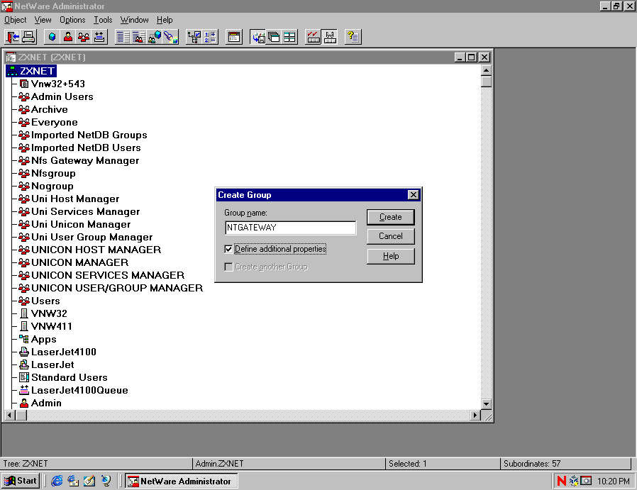Image resolution: width=637 pixels, height=490 pixels.
Task: Open the Window menu
Action: click(135, 19)
